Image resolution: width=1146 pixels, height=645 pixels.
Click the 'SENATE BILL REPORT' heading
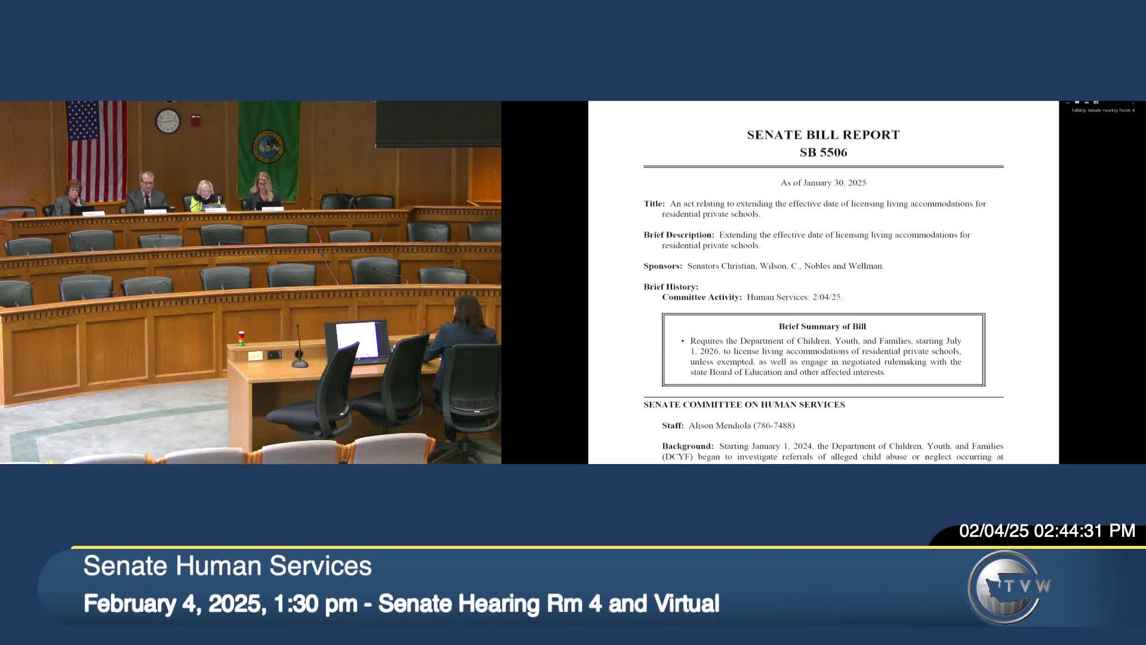(823, 135)
